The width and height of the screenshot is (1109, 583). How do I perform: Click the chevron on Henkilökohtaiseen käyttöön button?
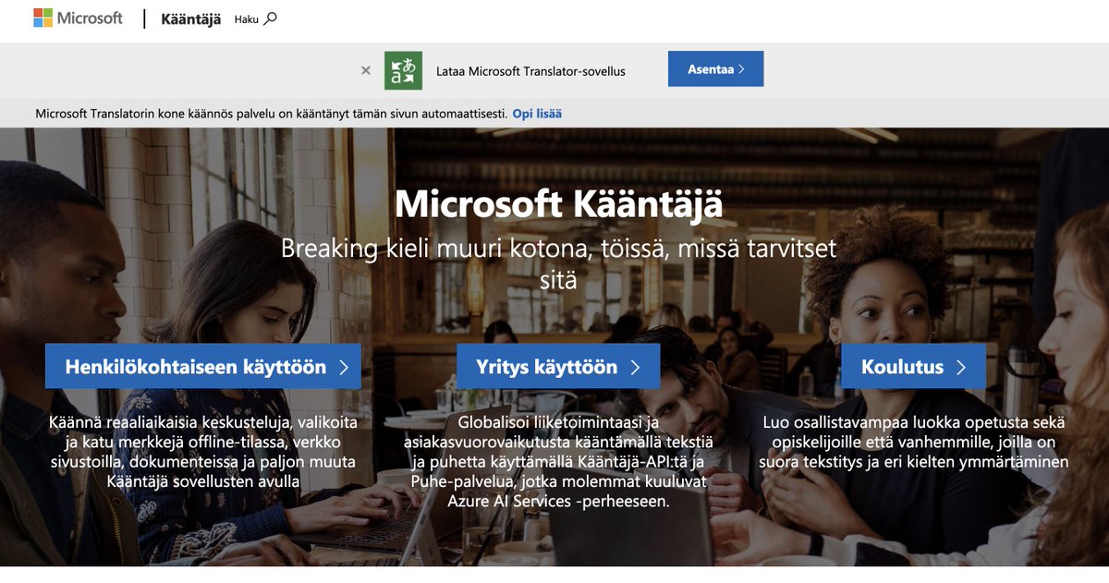click(344, 368)
